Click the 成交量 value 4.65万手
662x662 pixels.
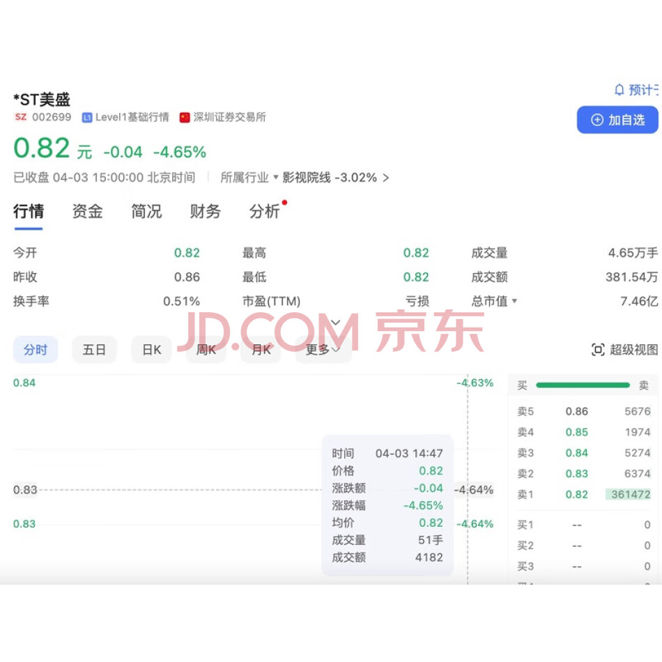(633, 252)
